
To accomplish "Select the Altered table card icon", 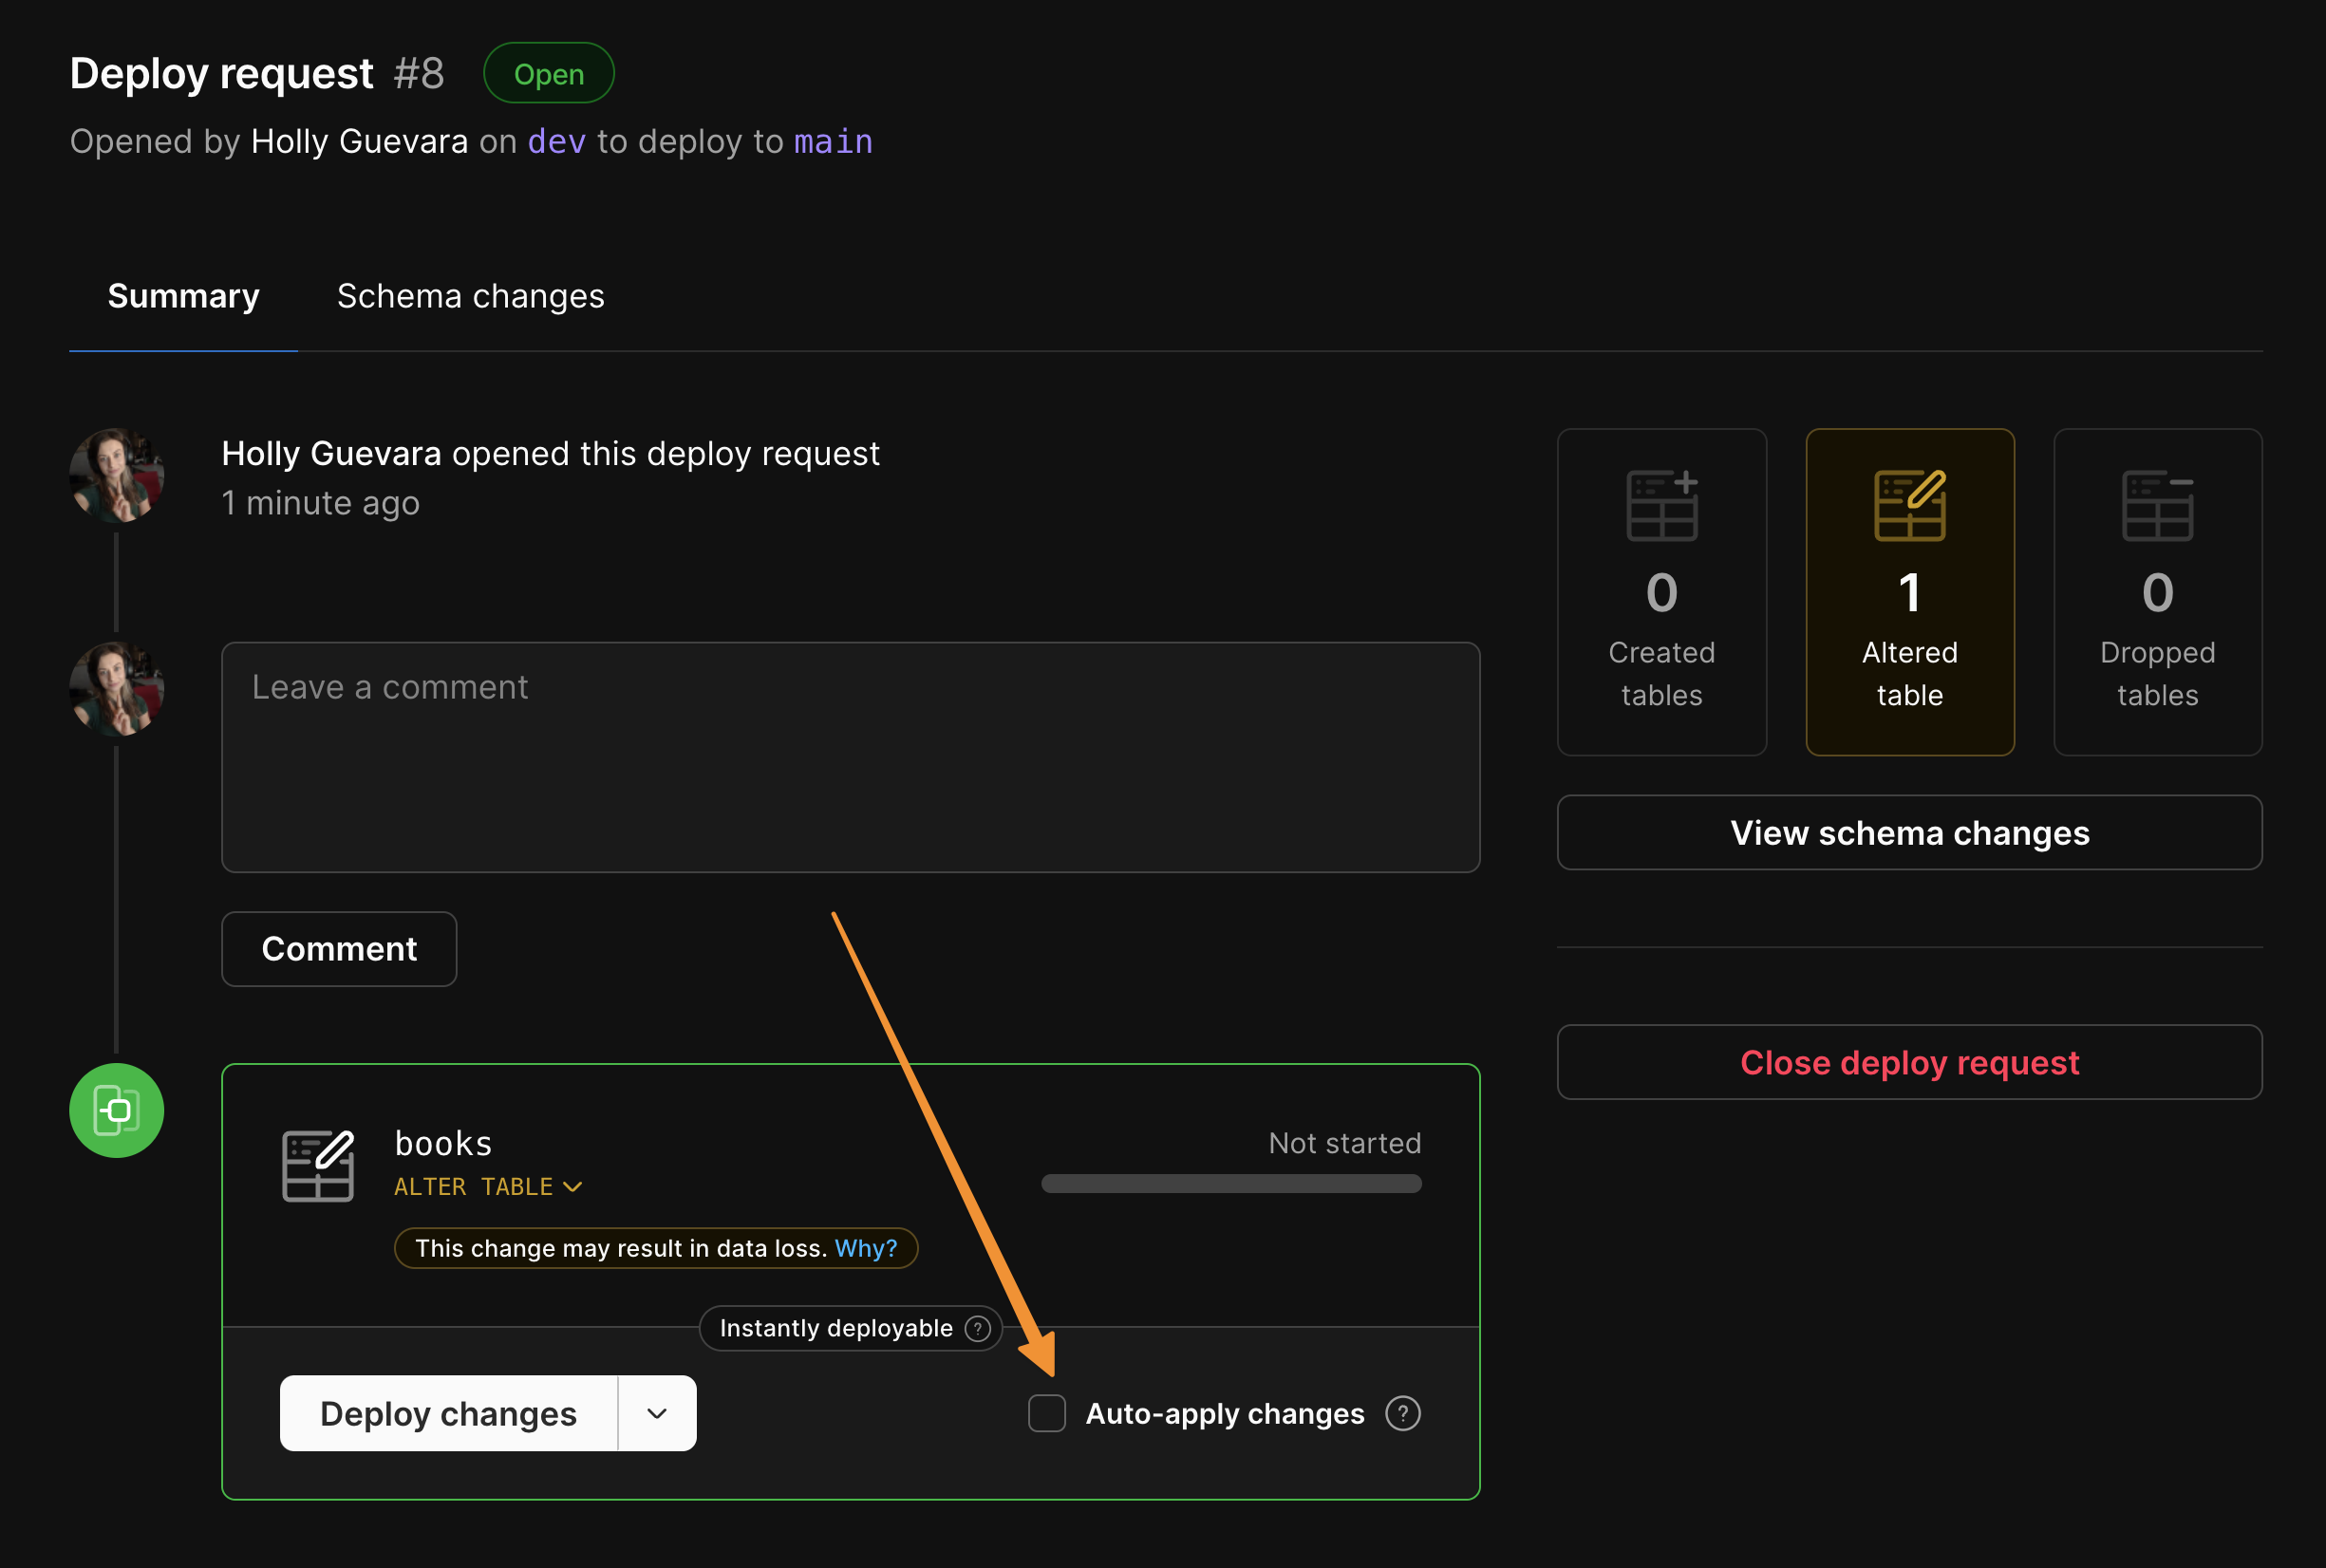I will pos(1908,506).
